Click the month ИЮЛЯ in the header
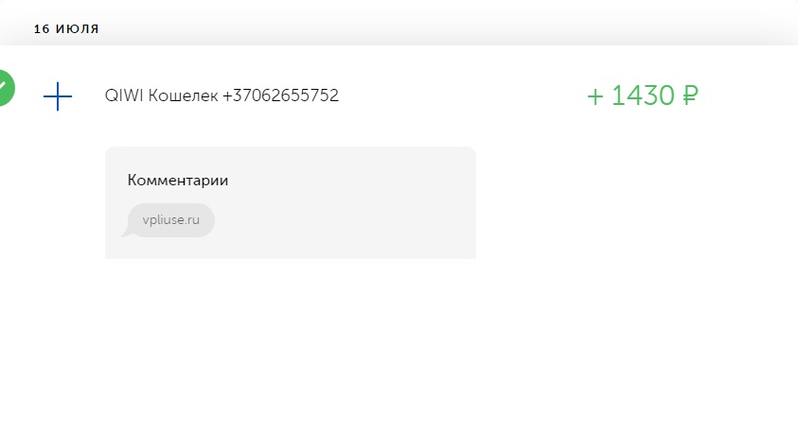 [78, 29]
